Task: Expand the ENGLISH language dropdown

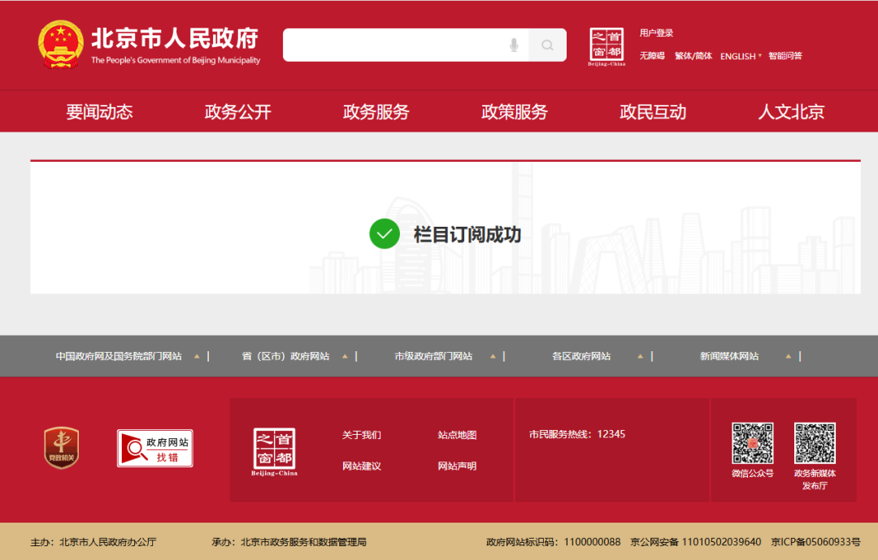Action: 740,56
